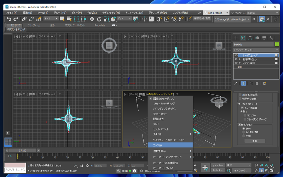Open the ファイル(F) menu

click(12, 13)
